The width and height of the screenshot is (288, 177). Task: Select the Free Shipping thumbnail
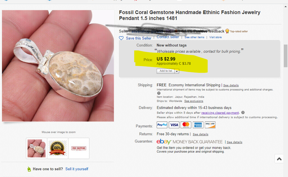[78, 148]
